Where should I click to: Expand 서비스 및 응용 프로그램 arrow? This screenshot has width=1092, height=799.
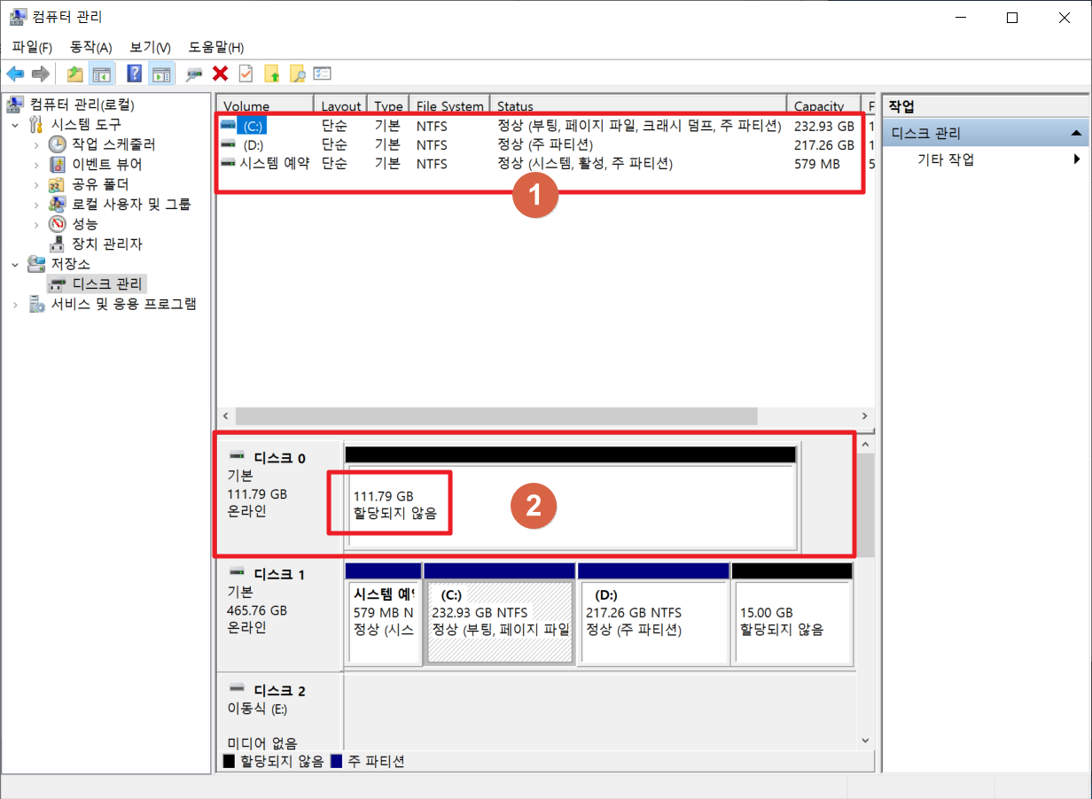pos(15,304)
